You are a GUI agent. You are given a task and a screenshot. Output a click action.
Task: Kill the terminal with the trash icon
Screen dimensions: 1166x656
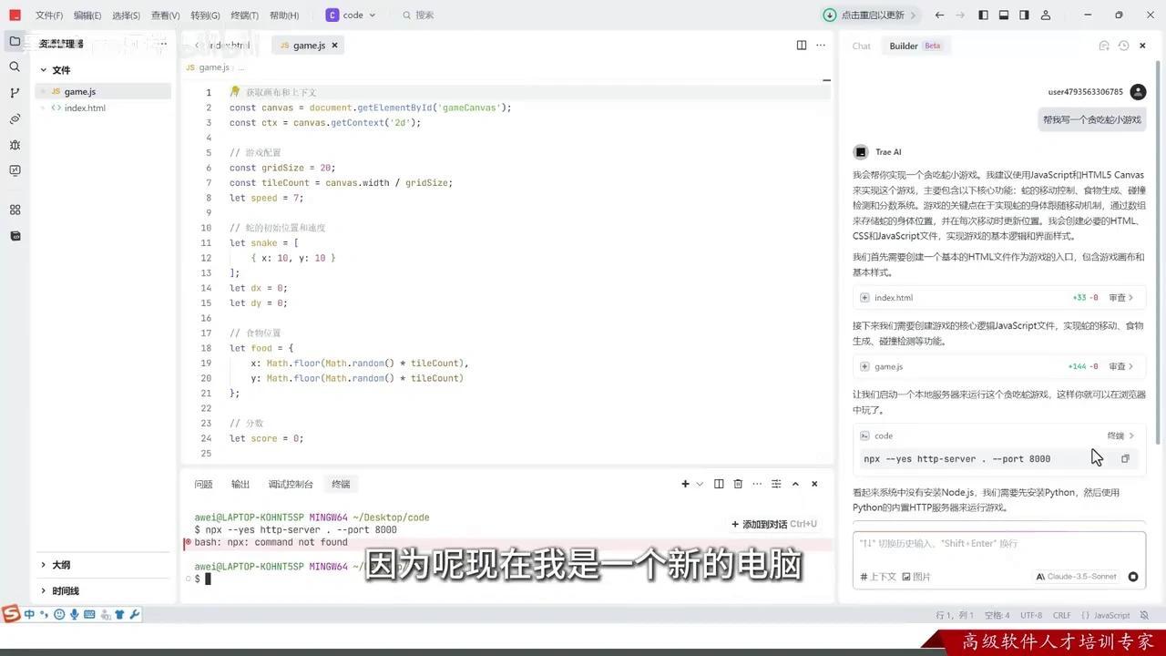point(738,484)
